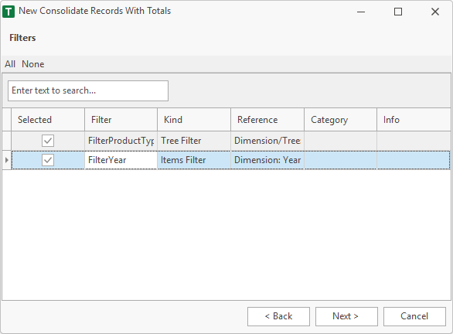Click the row indicator arrow beside FilterYear

[6, 160]
